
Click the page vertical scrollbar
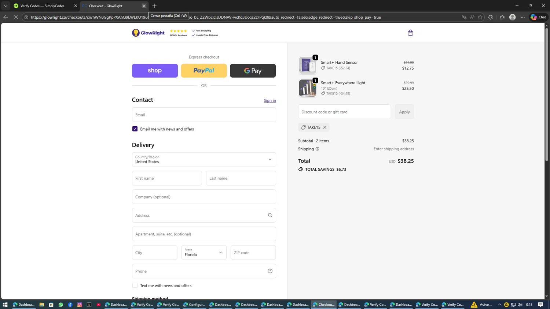[x=547, y=94]
